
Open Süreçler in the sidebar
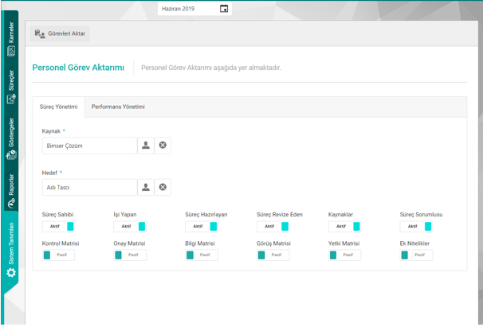11,88
